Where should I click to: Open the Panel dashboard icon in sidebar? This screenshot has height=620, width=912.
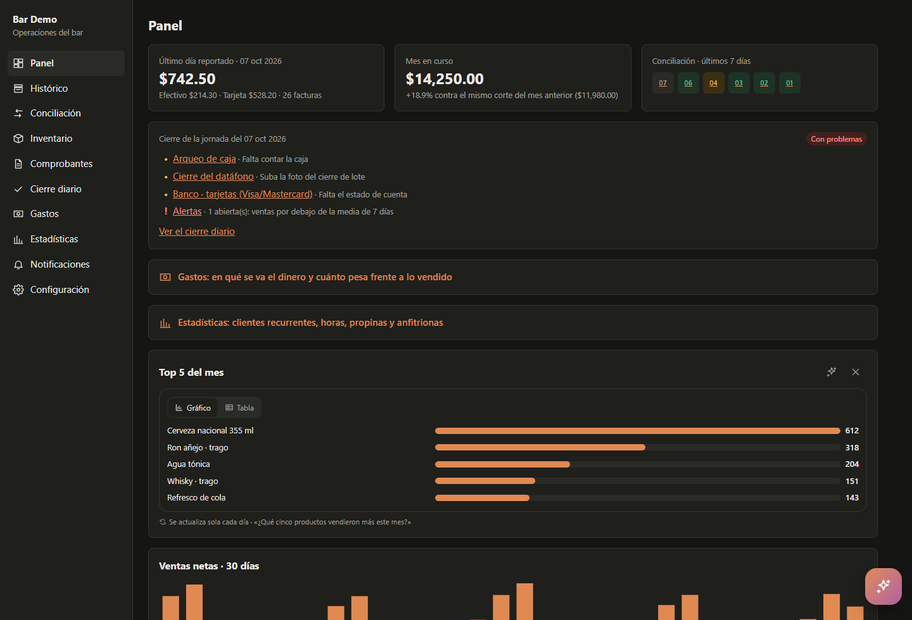18,63
